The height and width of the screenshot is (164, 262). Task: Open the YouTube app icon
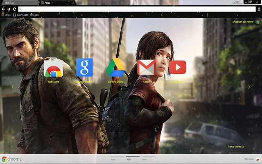[x=178, y=67]
